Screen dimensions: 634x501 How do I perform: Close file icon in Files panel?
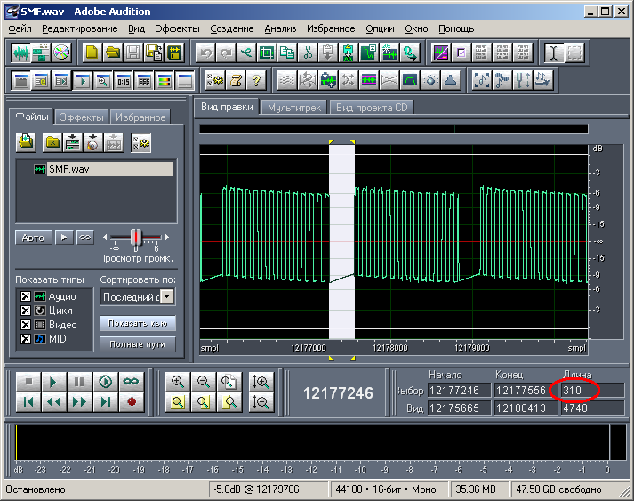[52, 142]
